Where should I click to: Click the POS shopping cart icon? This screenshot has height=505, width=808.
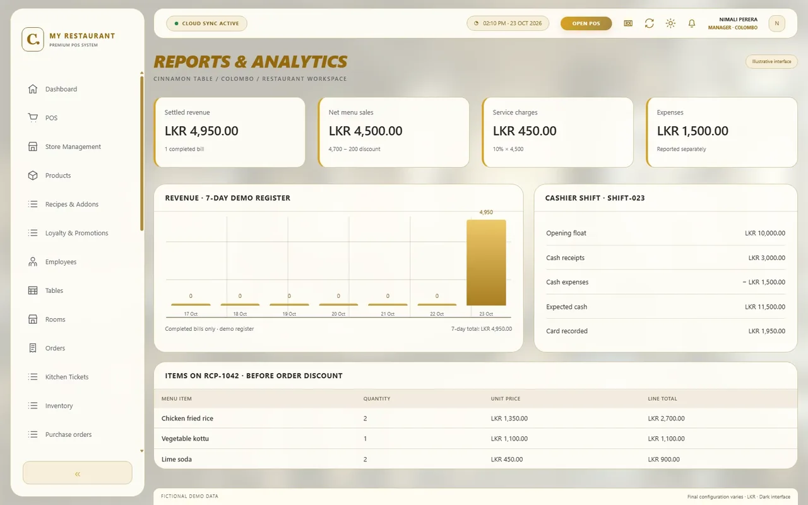pos(33,118)
